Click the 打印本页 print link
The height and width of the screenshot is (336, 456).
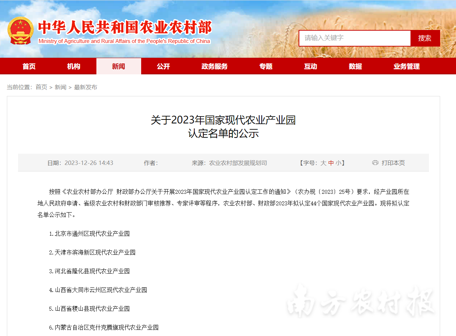click(x=393, y=163)
